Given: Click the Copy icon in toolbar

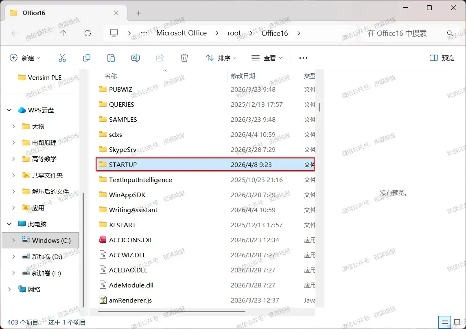Looking at the screenshot, I should (86, 58).
